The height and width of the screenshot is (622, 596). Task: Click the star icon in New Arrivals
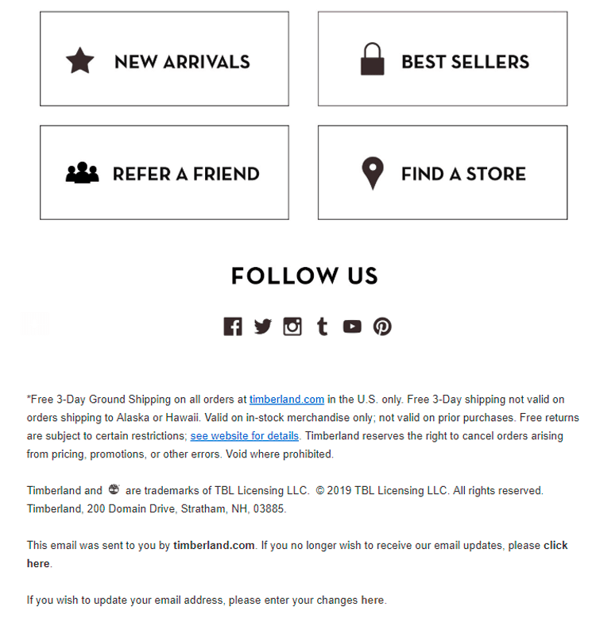click(79, 60)
